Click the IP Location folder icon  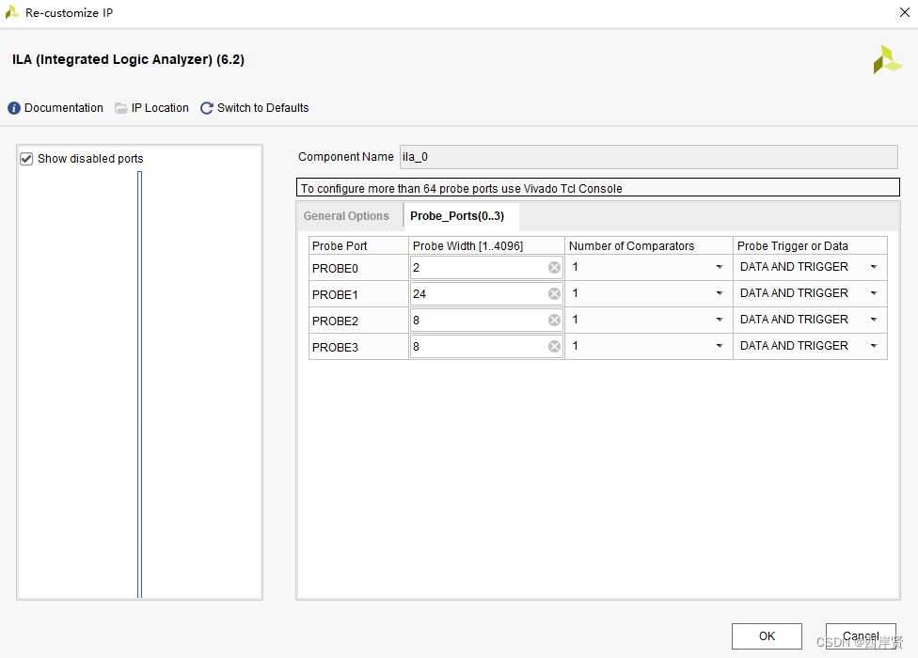click(121, 108)
